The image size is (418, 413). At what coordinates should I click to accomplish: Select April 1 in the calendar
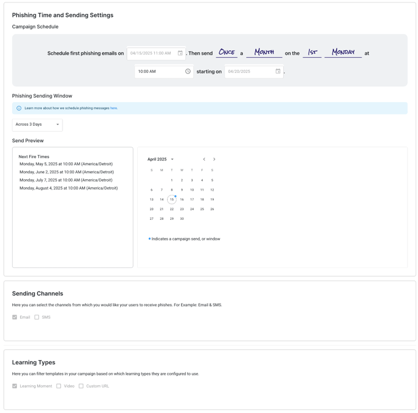coord(172,180)
